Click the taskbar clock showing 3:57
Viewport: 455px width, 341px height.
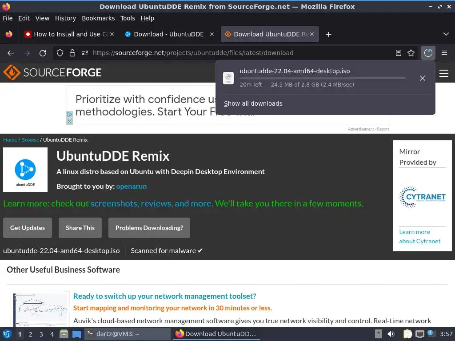click(446, 334)
